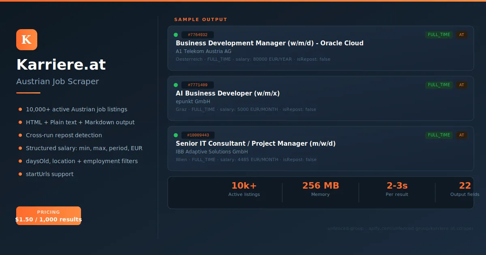Click green status dot beside #7771409
The width and height of the screenshot is (486, 255).
(176, 85)
